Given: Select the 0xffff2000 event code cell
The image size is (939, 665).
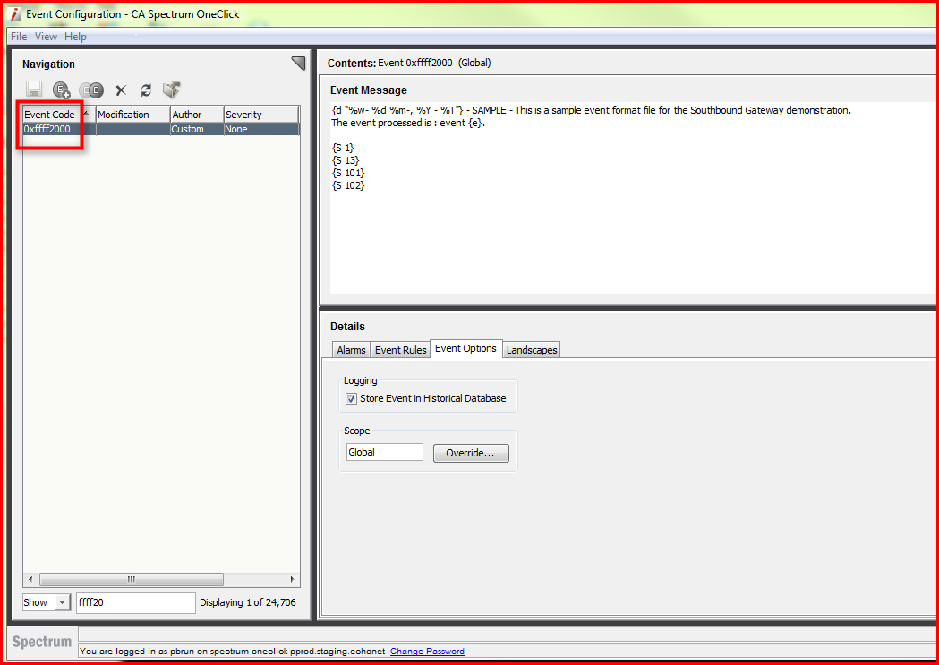Looking at the screenshot, I should 59,129.
